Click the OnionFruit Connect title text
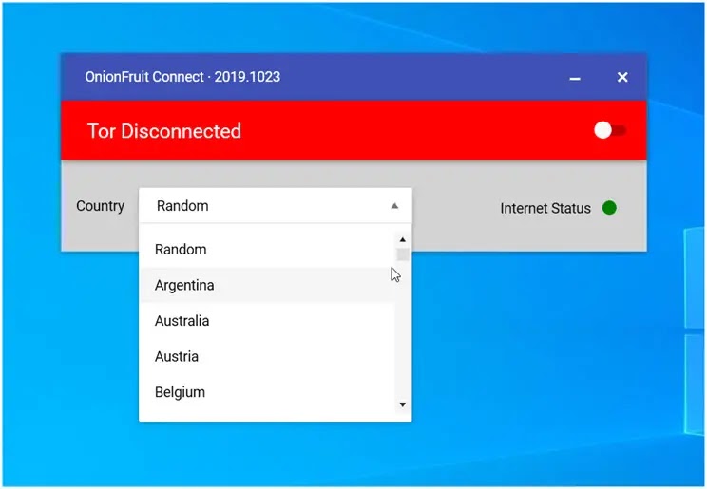Screen dimensions: 707x489 [x=182, y=77]
